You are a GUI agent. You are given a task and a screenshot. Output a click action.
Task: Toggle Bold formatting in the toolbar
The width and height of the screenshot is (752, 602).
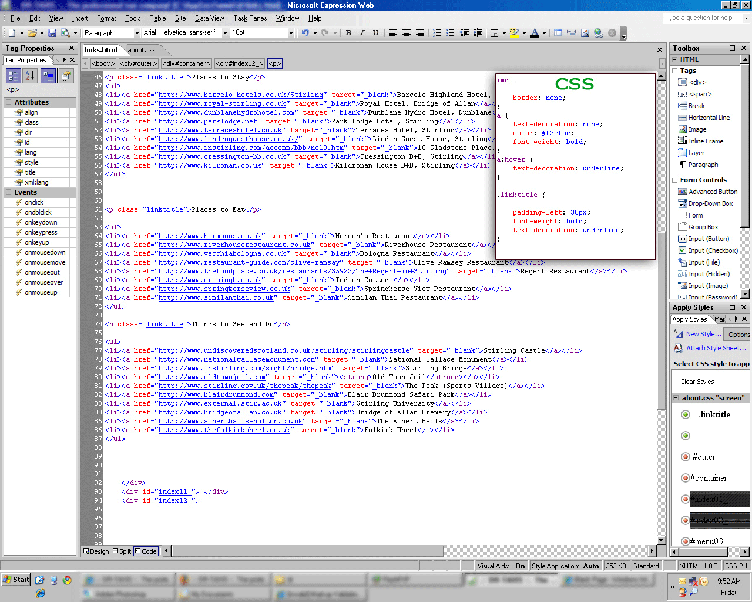coord(348,33)
